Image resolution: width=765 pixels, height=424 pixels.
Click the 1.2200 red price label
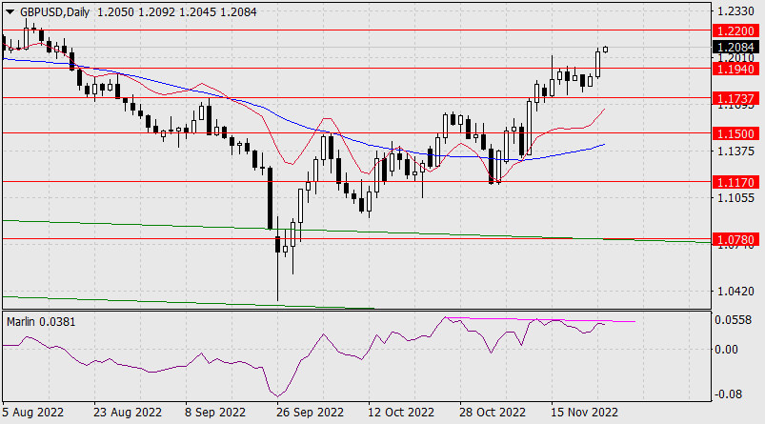click(735, 30)
